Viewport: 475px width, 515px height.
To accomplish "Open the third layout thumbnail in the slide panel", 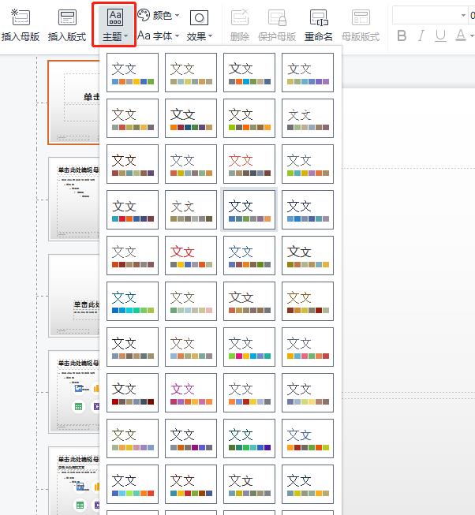I will coord(74,296).
